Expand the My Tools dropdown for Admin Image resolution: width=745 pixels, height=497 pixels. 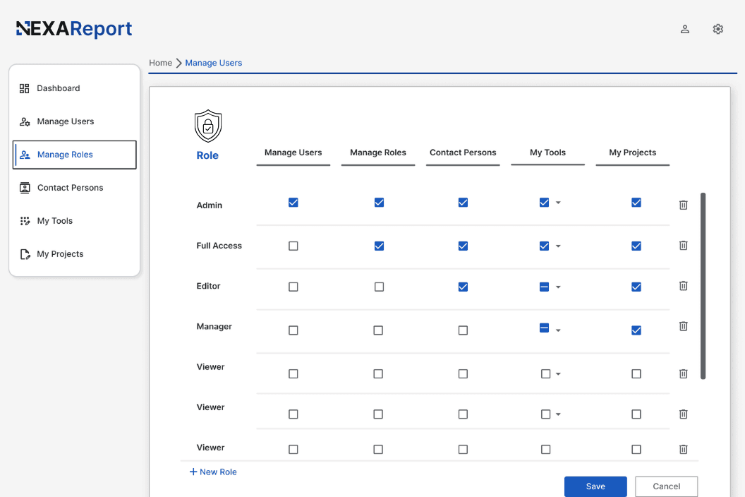coord(557,203)
